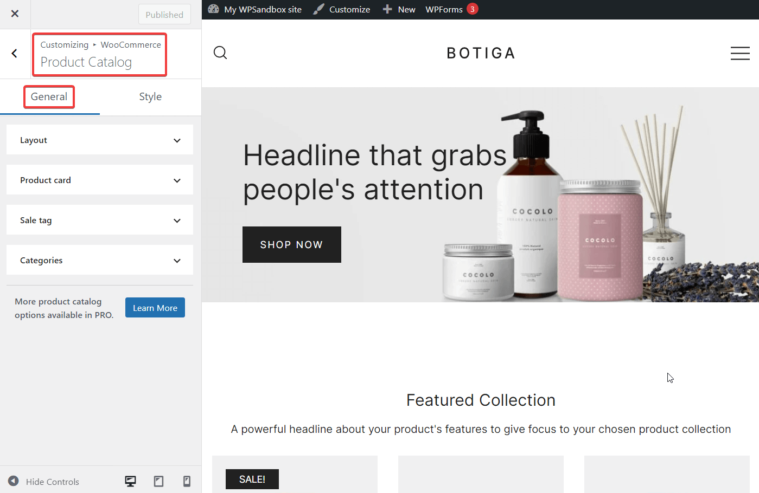759x493 pixels.
Task: Click the plus icon next to New
Action: tap(387, 9)
